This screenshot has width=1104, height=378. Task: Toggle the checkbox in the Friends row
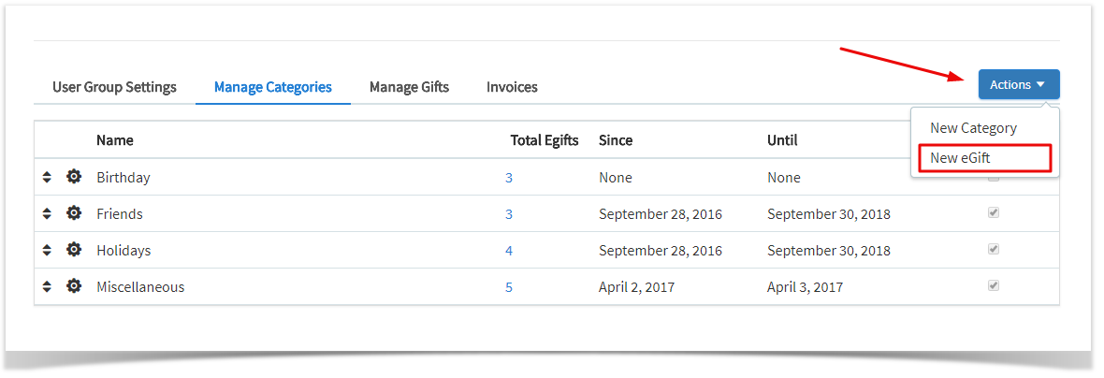[x=994, y=212]
